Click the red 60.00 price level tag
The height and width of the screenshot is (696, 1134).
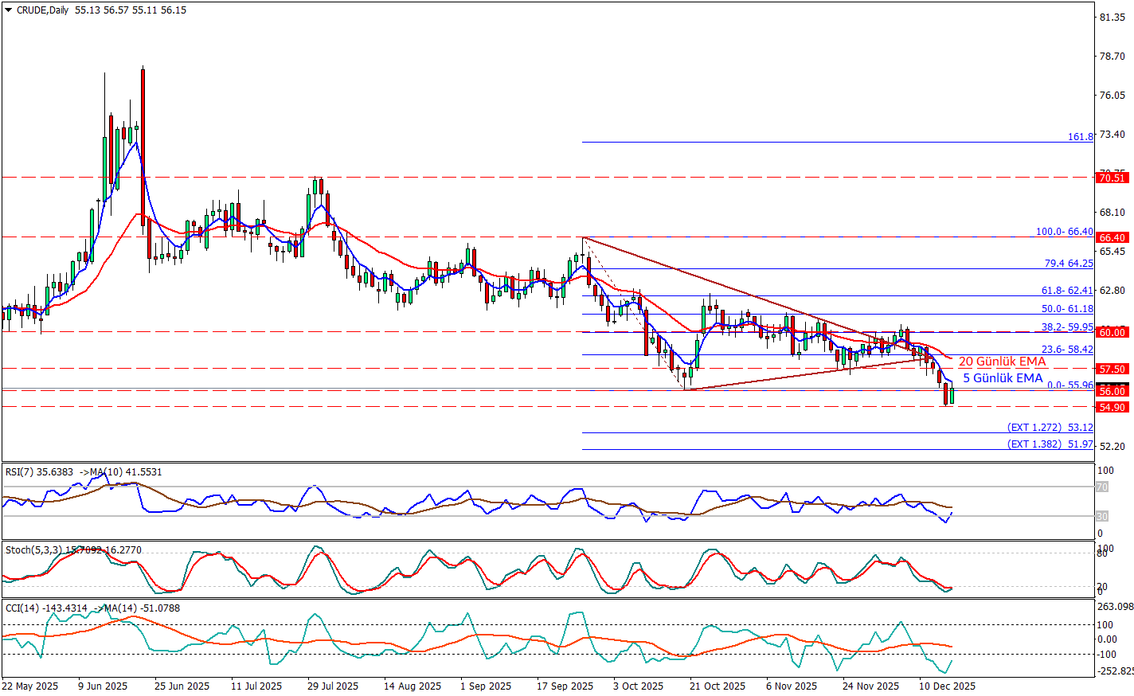pos(1112,332)
